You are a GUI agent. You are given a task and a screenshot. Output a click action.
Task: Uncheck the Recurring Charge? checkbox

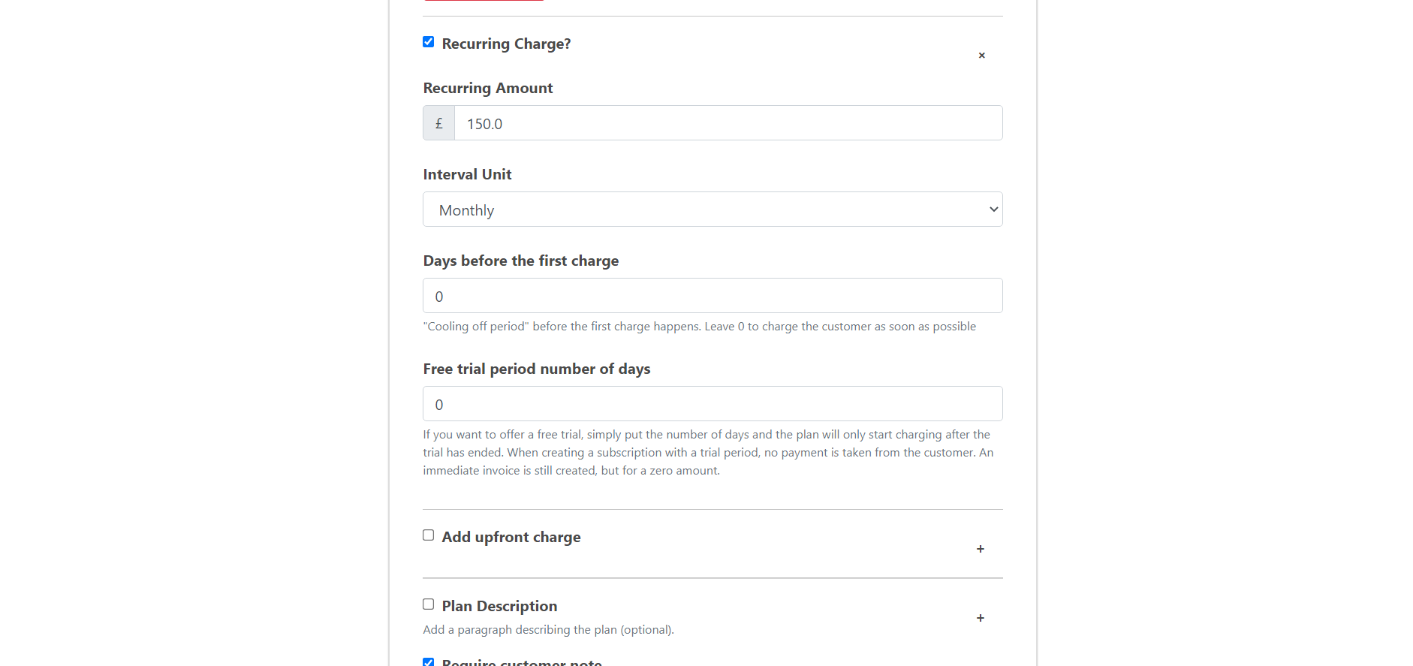[429, 42]
